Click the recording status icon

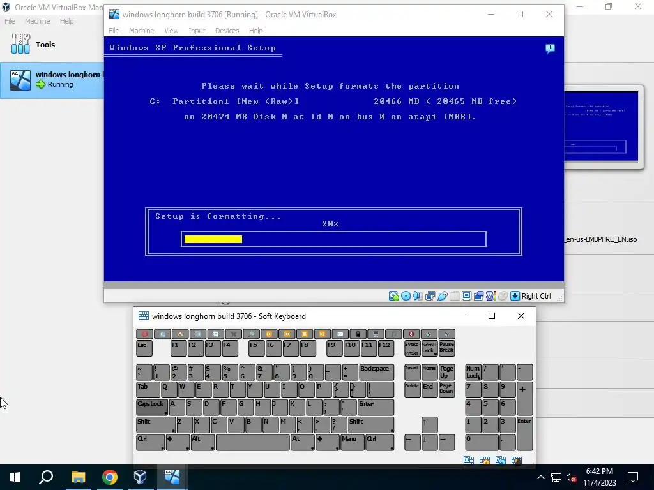pos(478,296)
